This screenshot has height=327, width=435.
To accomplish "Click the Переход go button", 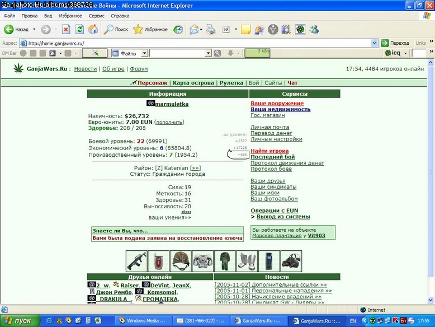I will (395, 43).
